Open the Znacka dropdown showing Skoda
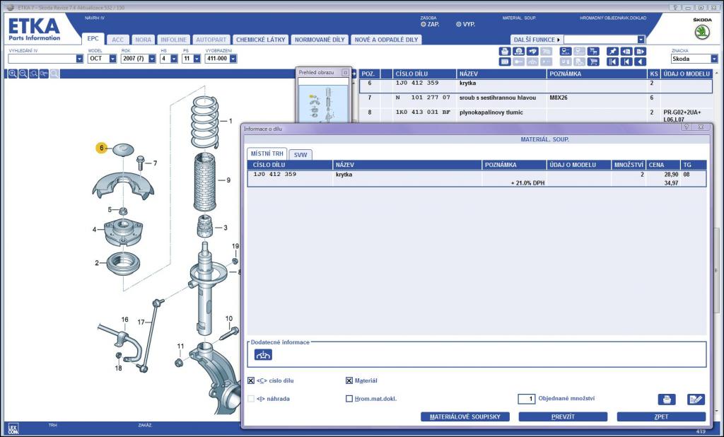Image resolution: width=724 pixels, height=437 pixels. click(x=714, y=59)
